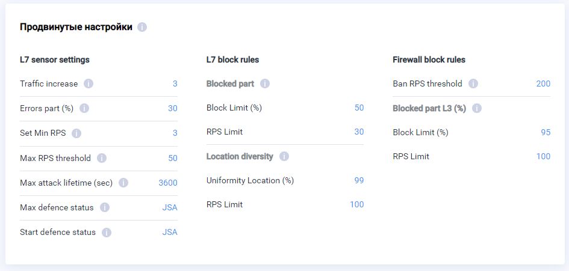Click info icon beside Max RPS threshold
The width and height of the screenshot is (569, 271).
[102, 158]
